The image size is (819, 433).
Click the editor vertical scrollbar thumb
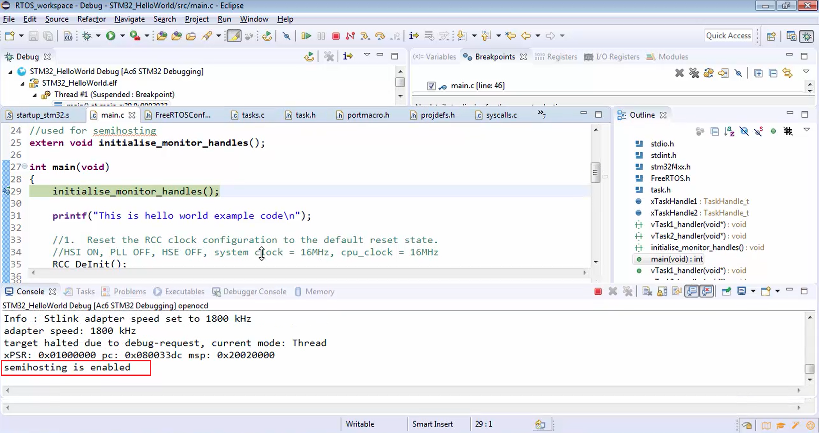tap(596, 173)
